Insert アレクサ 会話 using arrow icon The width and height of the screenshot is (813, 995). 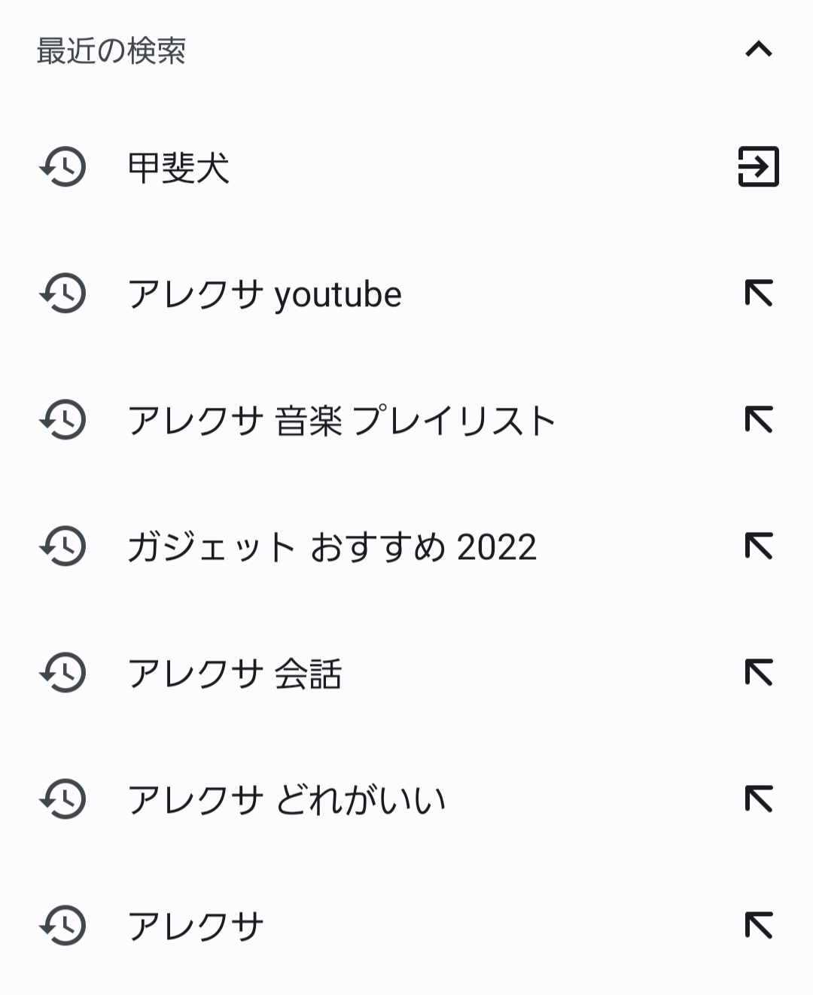tap(758, 672)
